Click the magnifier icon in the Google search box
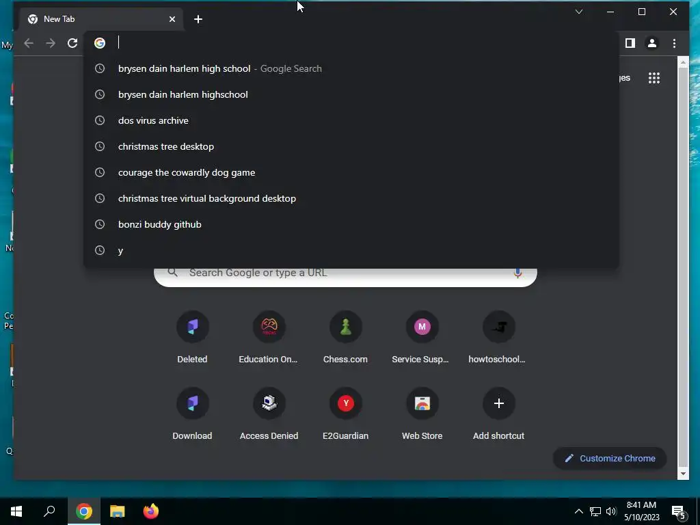This screenshot has width=700, height=525. pyautogui.click(x=173, y=272)
